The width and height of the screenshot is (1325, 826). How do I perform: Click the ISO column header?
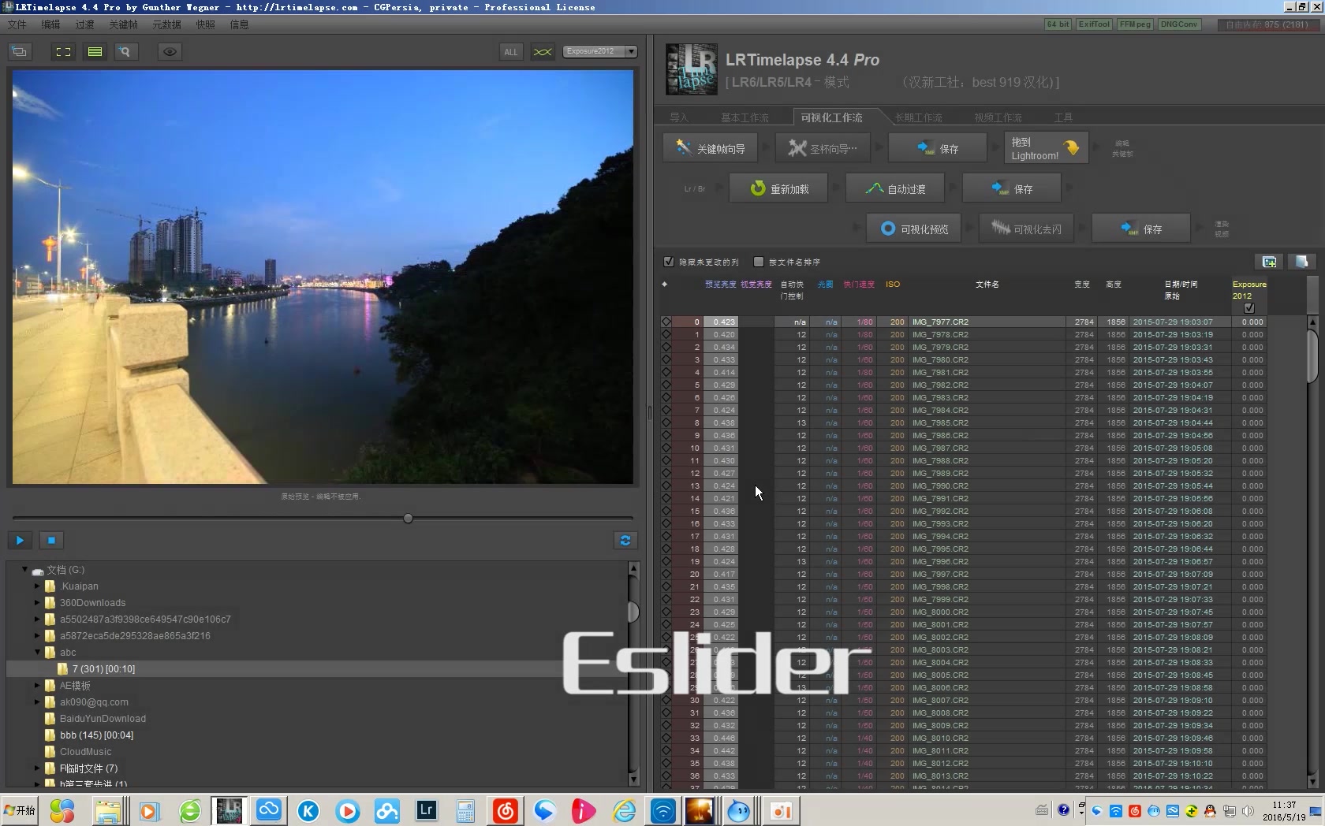892,285
